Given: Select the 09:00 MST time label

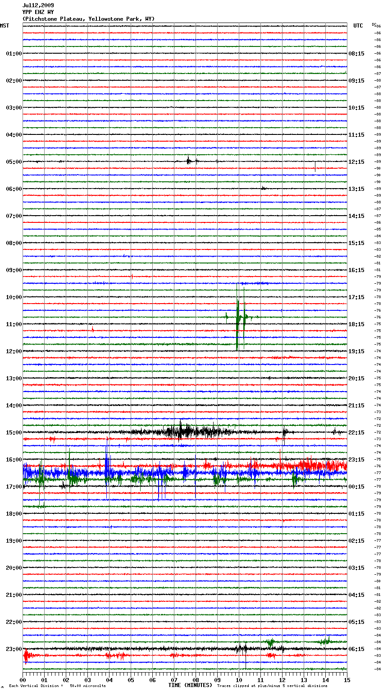Looking at the screenshot, I should point(14,270).
